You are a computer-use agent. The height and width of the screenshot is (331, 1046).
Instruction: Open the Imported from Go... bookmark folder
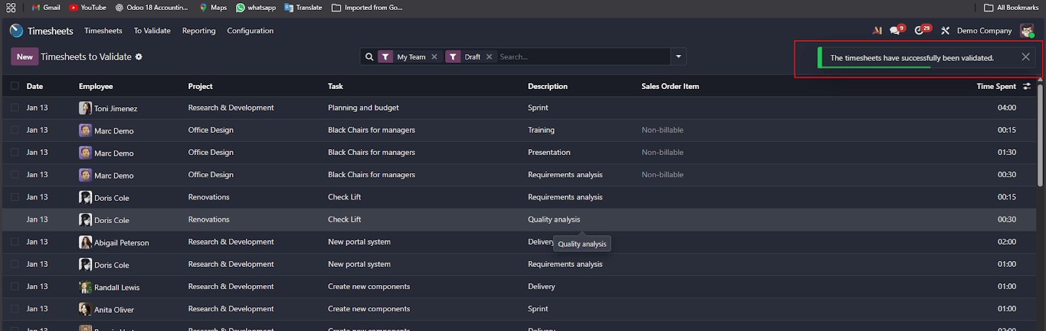tap(367, 8)
